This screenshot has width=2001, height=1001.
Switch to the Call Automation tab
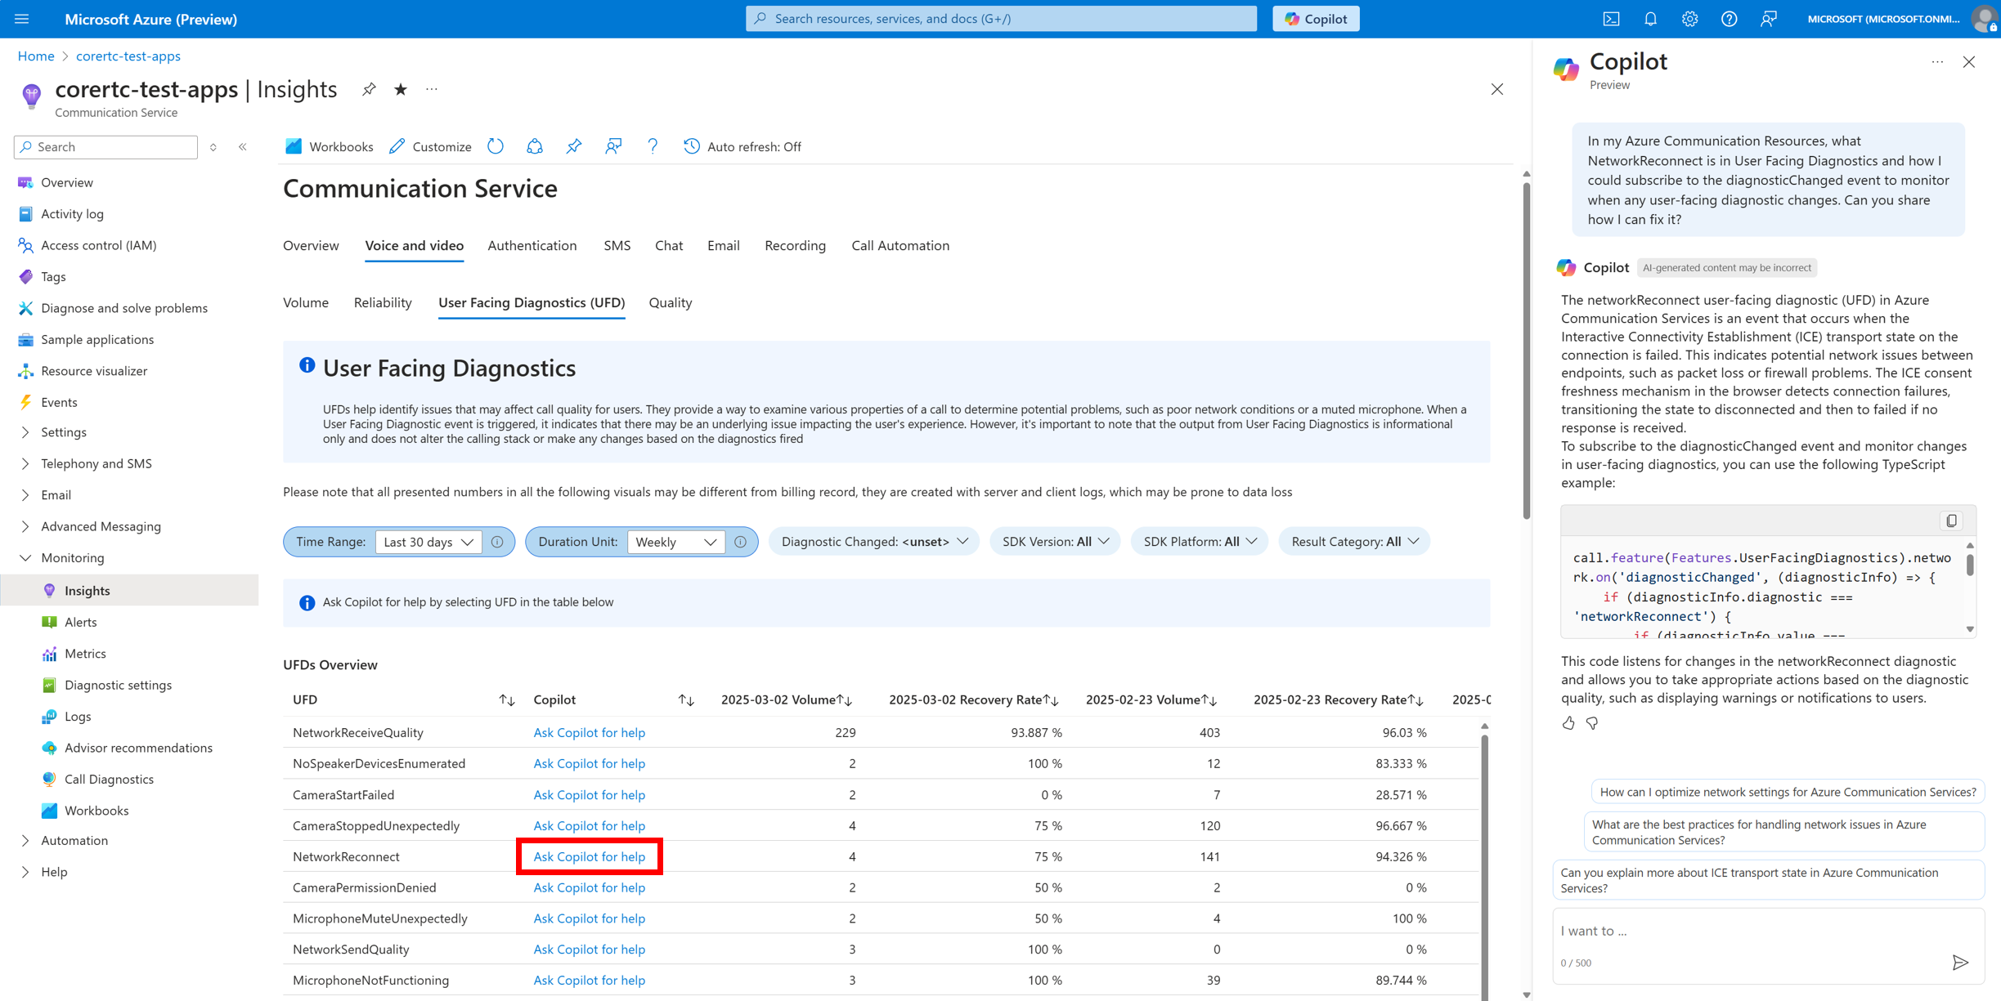coord(900,245)
